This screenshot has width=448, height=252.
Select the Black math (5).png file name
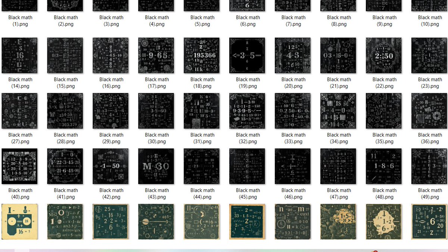202,21
